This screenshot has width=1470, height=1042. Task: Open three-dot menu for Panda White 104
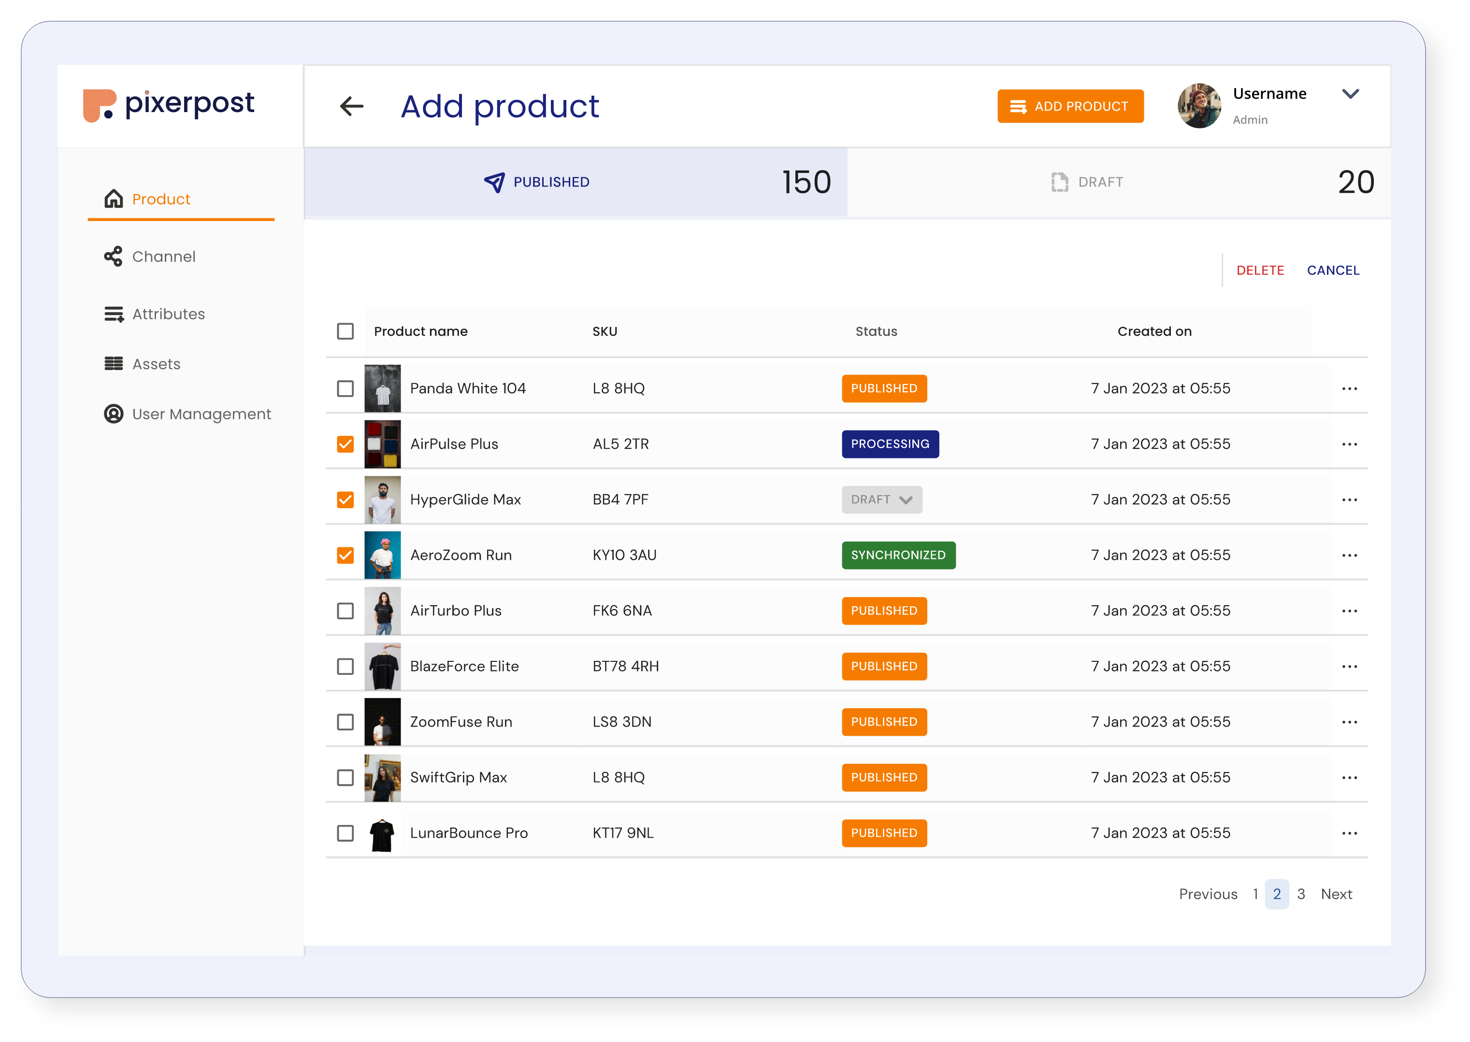coord(1349,389)
